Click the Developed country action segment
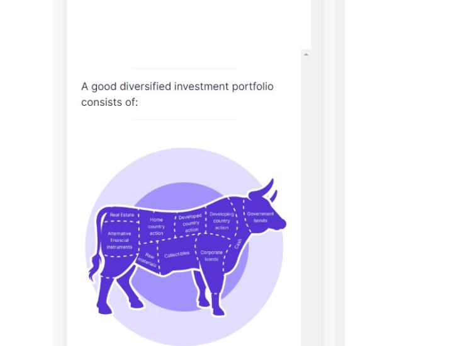Image resolution: width=453 pixels, height=346 pixels. (189, 223)
